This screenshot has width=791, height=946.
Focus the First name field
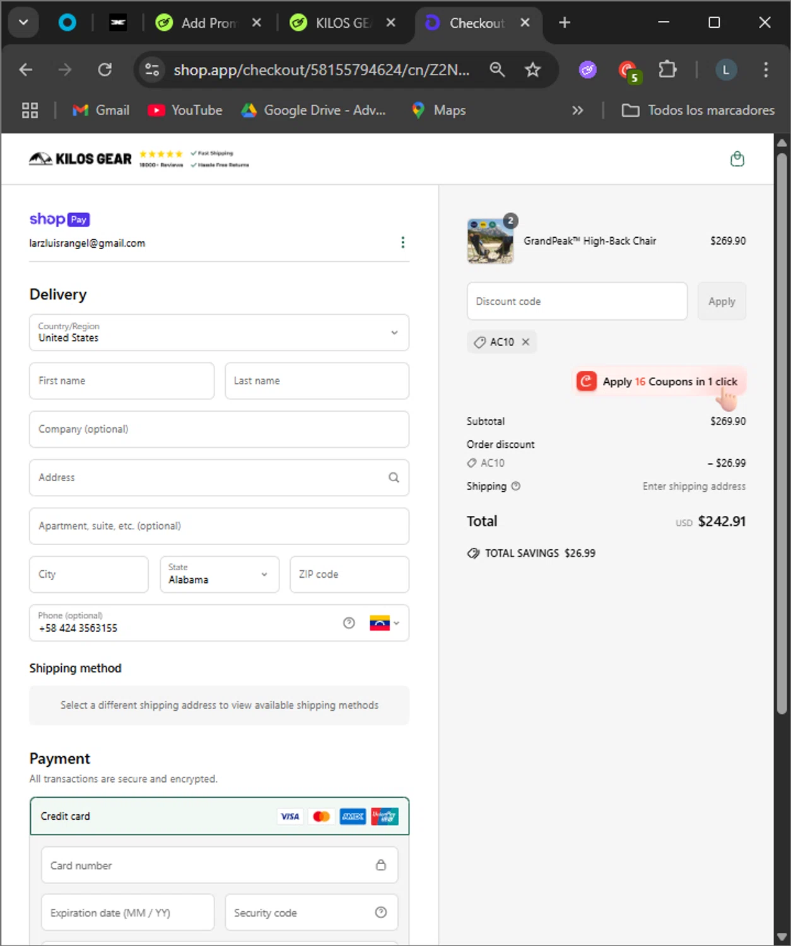pyautogui.click(x=122, y=381)
